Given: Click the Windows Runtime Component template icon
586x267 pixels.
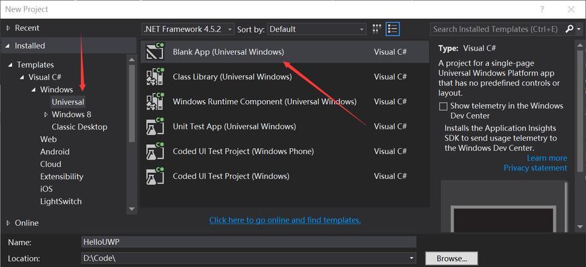Looking at the screenshot, I should click(155, 101).
